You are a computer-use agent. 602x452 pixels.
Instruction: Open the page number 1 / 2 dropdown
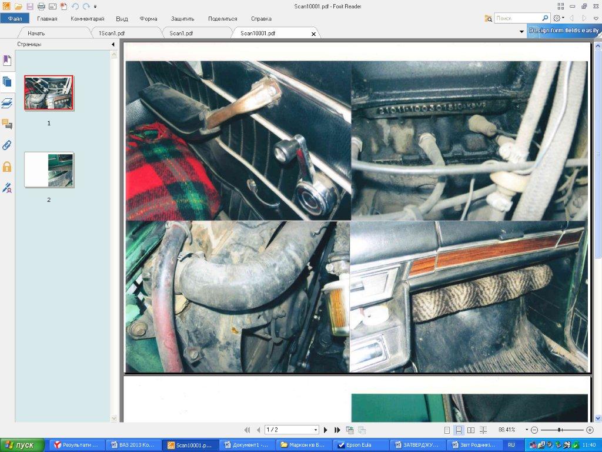(x=316, y=430)
